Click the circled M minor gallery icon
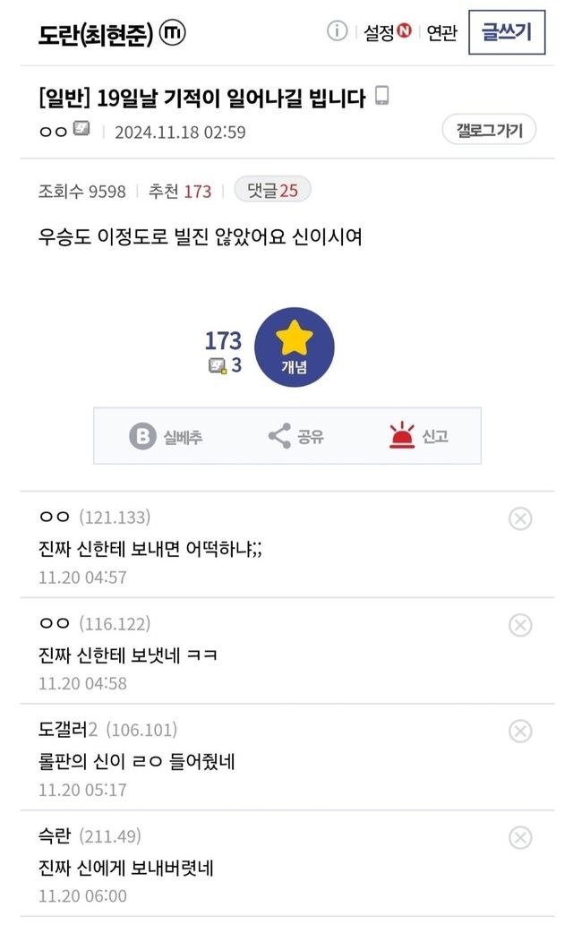This screenshot has height=933, width=573. pyautogui.click(x=172, y=33)
